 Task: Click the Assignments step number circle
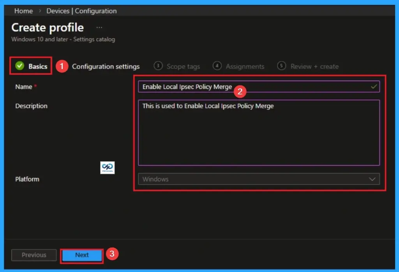(x=217, y=66)
